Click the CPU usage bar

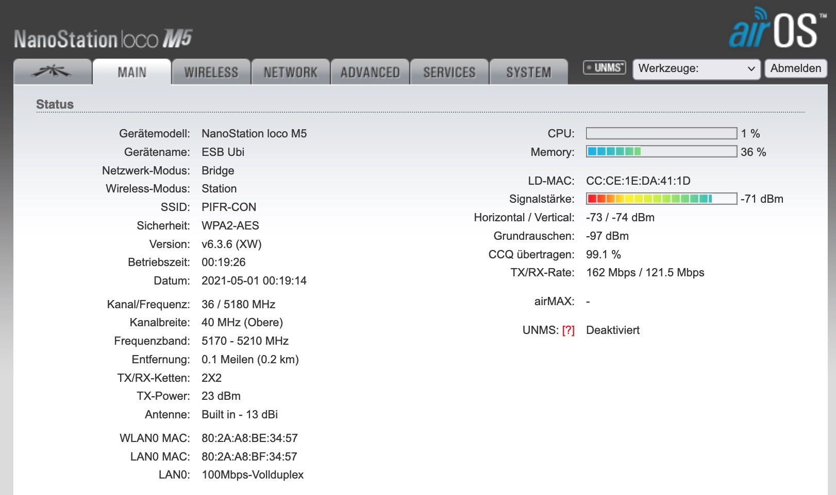click(x=661, y=133)
